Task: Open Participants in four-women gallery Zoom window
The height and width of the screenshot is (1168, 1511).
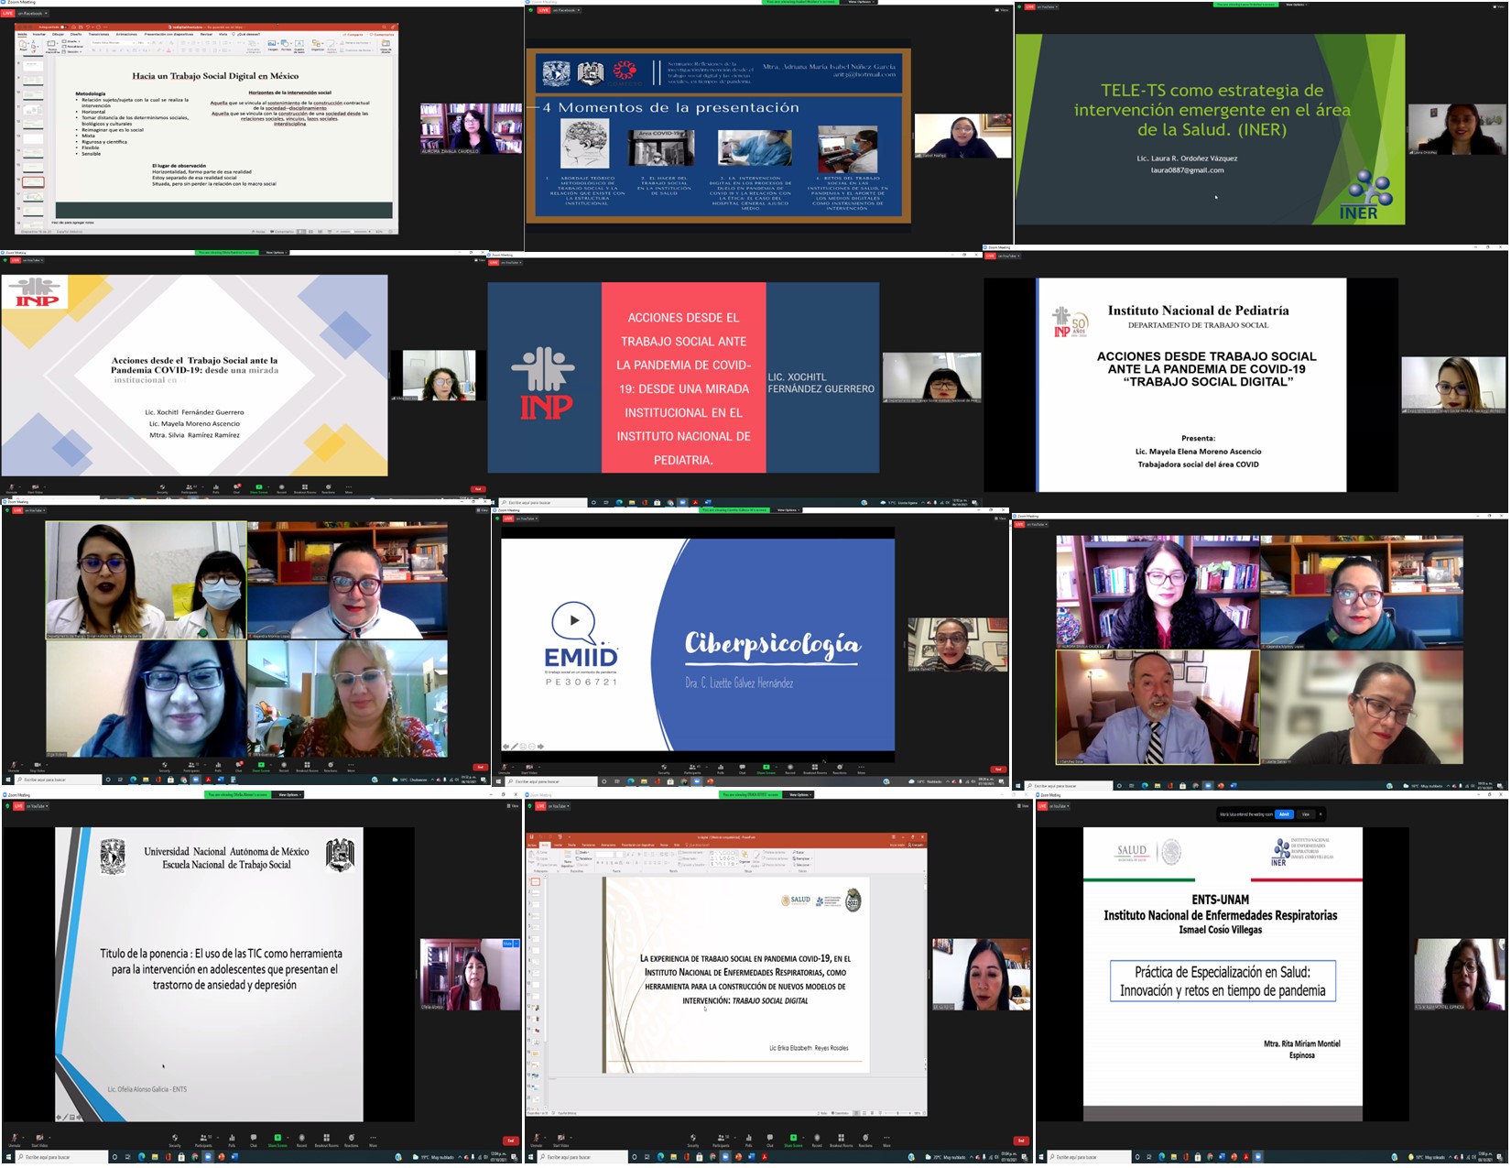Action: pos(191,767)
